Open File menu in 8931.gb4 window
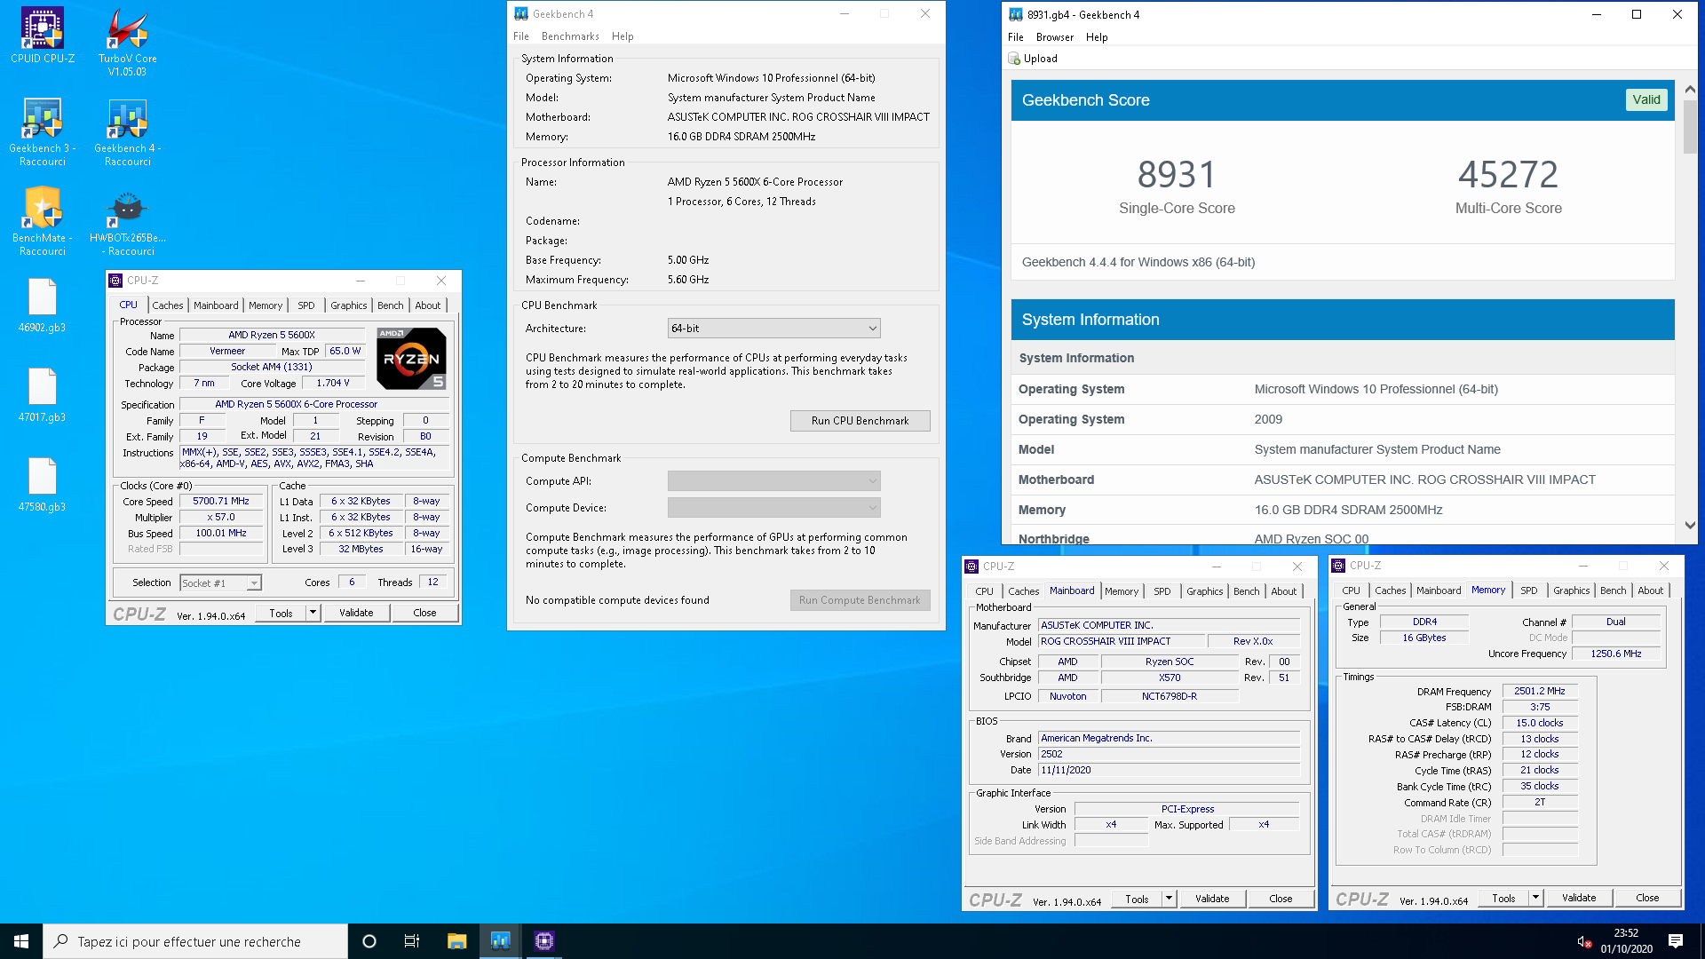This screenshot has height=959, width=1705. 1016,37
